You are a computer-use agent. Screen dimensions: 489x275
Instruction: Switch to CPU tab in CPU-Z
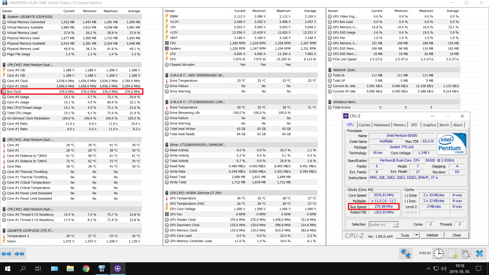tap(350, 125)
